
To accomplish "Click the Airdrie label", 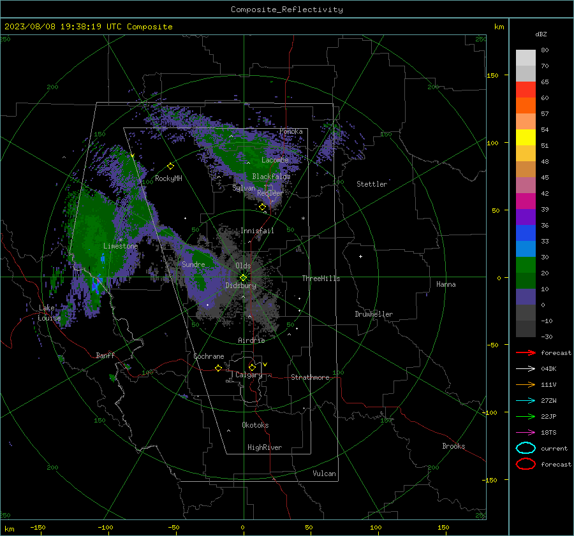I will pos(251,340).
